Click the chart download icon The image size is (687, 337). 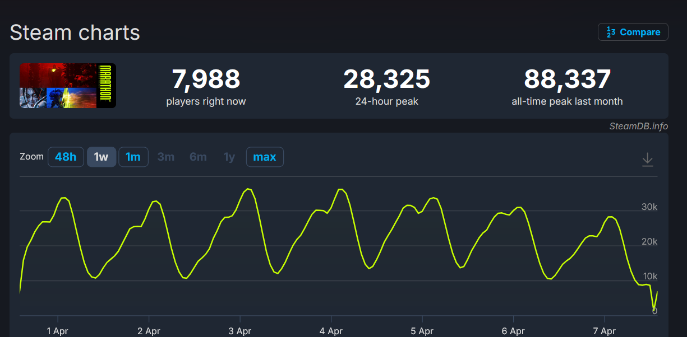pyautogui.click(x=647, y=159)
